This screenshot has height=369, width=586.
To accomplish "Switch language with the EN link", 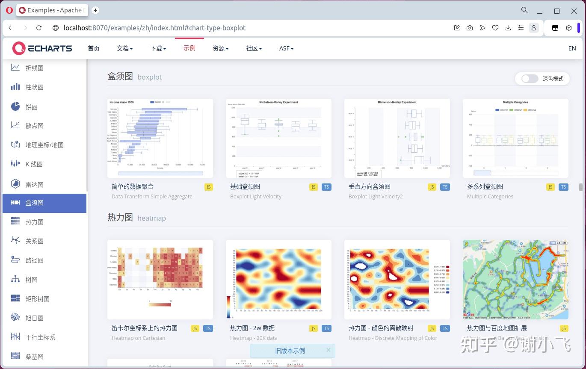I will [572, 48].
